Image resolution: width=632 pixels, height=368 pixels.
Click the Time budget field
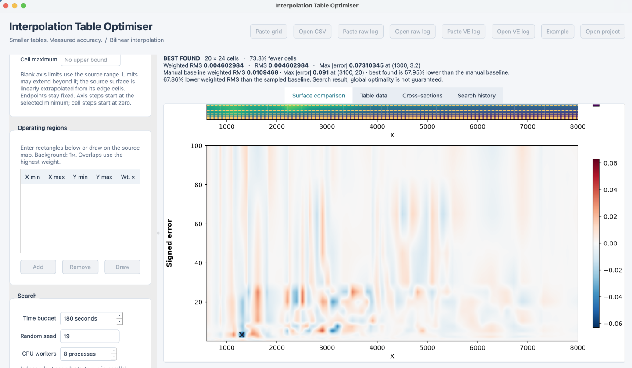pyautogui.click(x=91, y=319)
